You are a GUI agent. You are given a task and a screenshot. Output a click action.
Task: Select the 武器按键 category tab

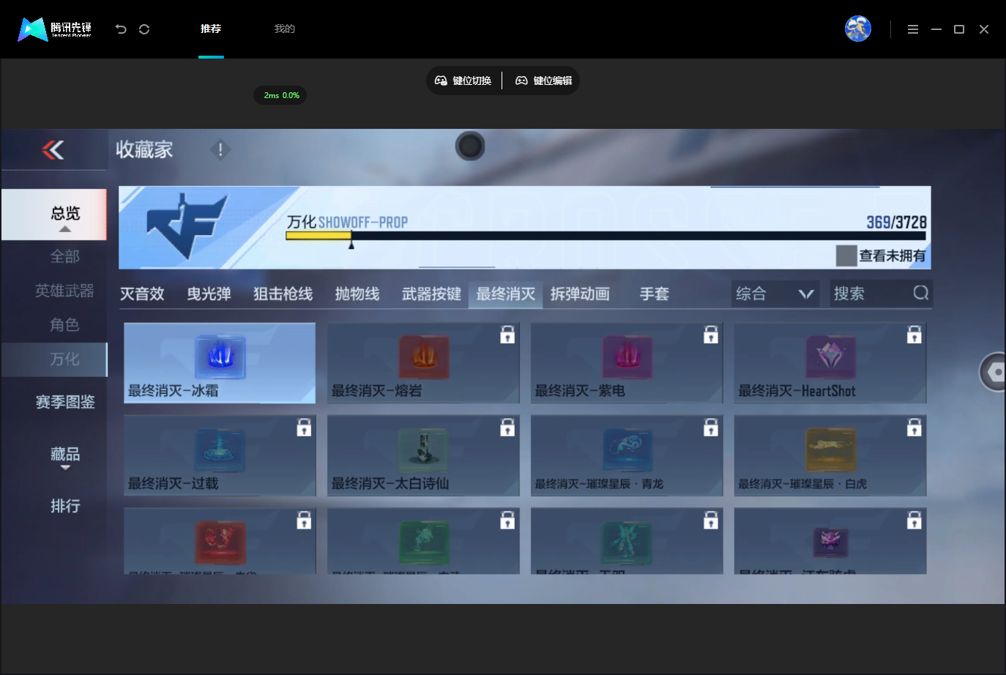[x=431, y=294]
